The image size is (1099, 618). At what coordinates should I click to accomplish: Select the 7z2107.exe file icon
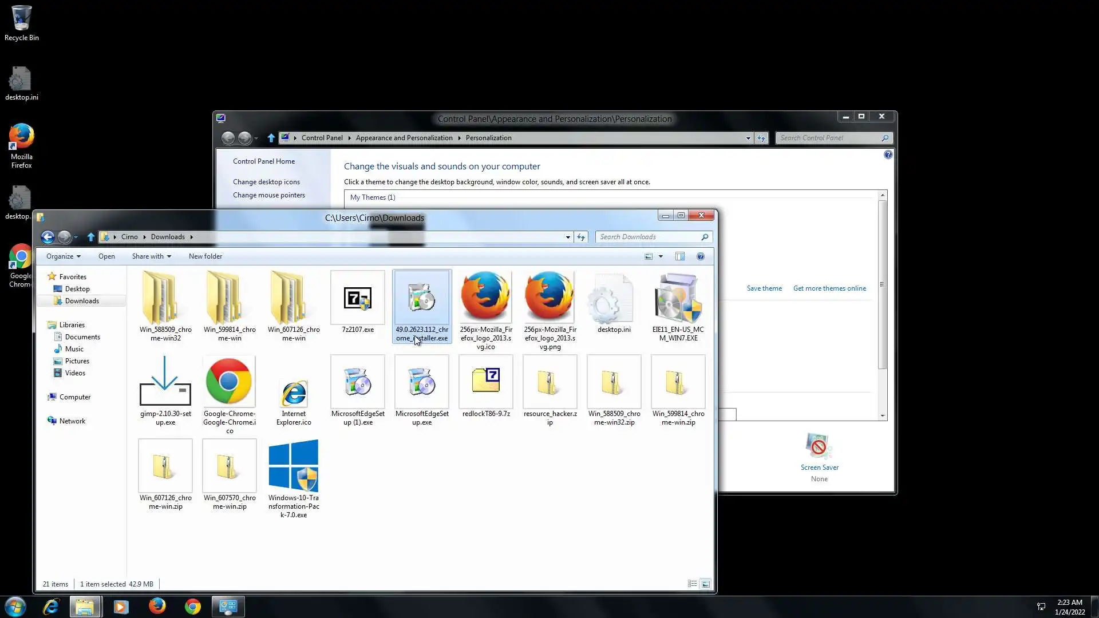coord(358,299)
